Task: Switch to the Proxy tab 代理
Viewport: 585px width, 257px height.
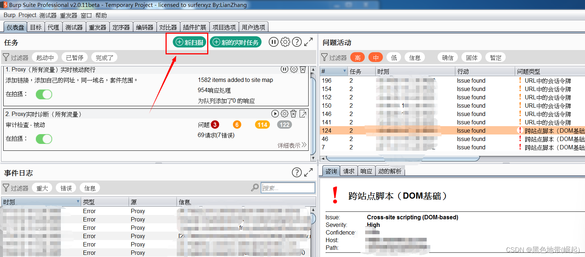Action: [53, 27]
